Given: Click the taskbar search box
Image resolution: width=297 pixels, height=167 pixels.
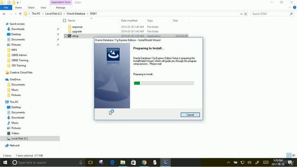Looking at the screenshot, I should [48, 162].
